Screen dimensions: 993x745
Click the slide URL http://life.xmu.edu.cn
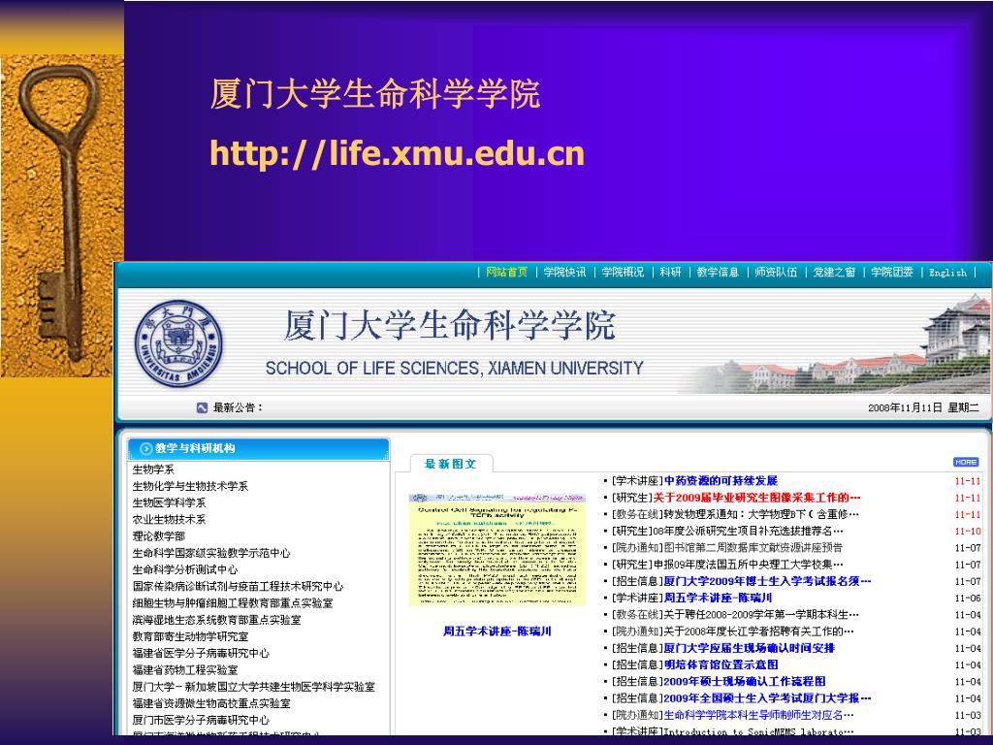(x=397, y=154)
